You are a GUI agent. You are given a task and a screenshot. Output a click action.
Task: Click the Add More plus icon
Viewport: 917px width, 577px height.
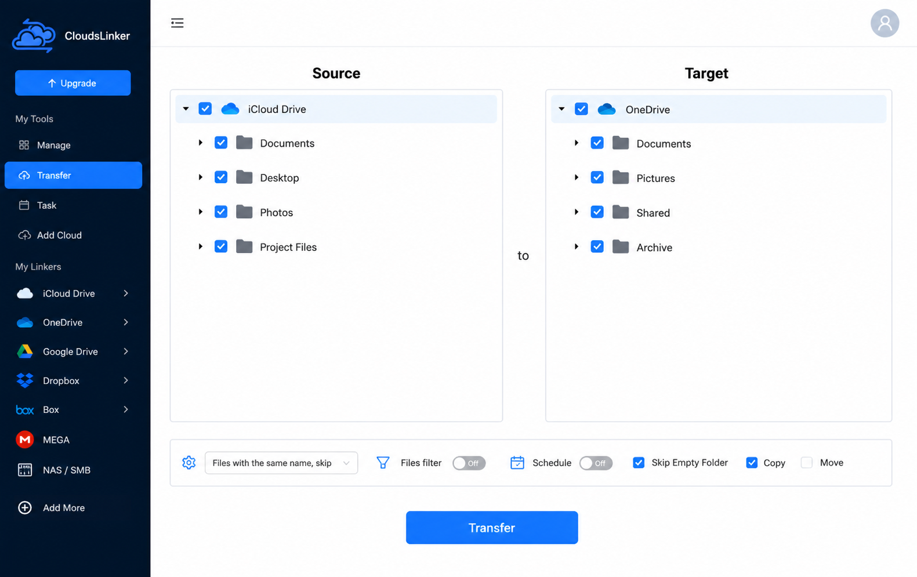(x=25, y=507)
